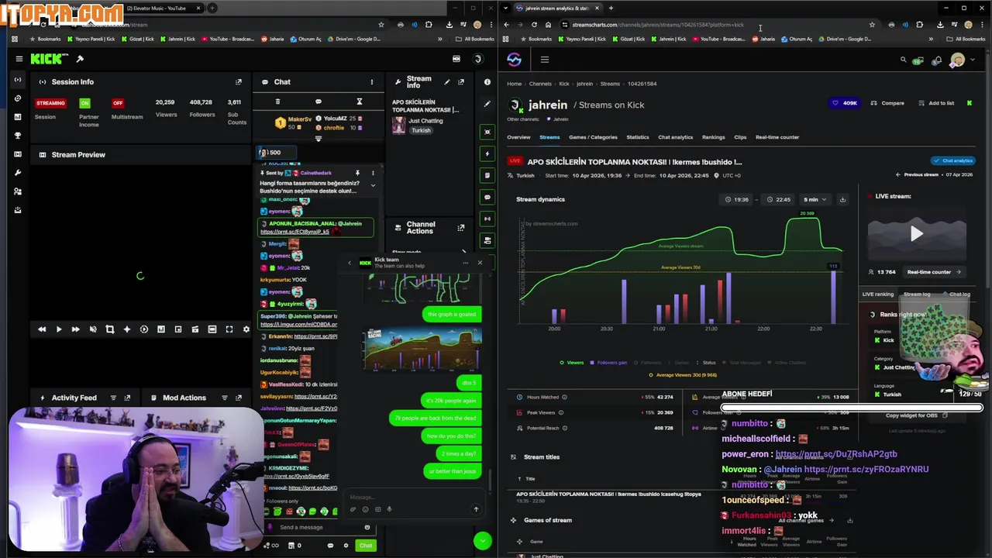Click Add to list button

point(936,103)
